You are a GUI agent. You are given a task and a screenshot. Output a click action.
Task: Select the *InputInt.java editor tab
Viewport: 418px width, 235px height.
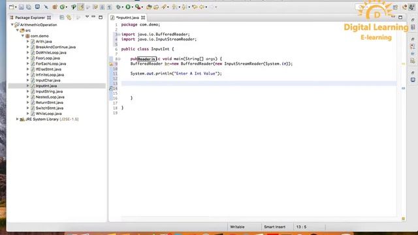coord(127,18)
